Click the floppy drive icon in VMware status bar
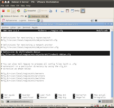Image resolution: width=114 pixels, height=108 pixels. [97, 105]
